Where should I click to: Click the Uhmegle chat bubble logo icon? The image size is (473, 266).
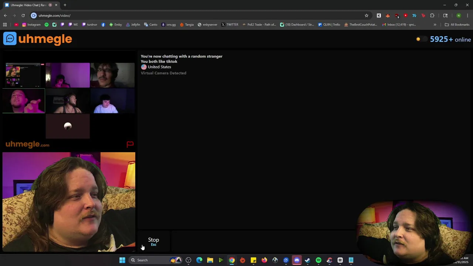click(x=10, y=38)
